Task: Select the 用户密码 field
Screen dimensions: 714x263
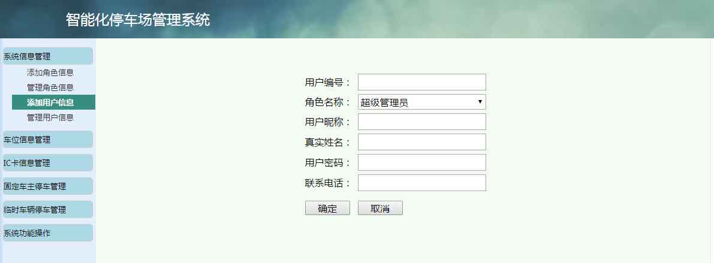Action: 421,162
